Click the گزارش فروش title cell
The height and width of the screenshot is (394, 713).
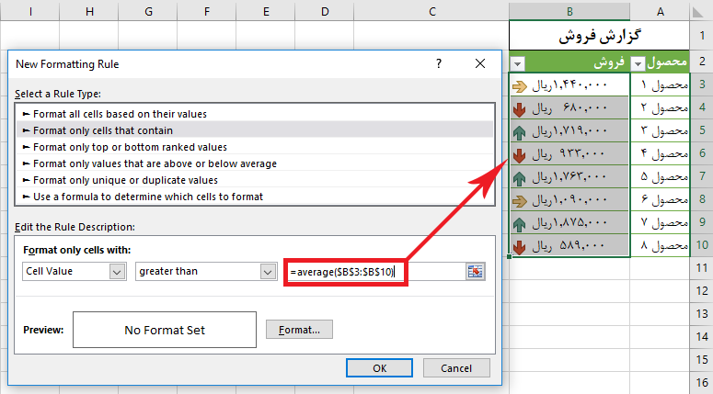point(599,36)
